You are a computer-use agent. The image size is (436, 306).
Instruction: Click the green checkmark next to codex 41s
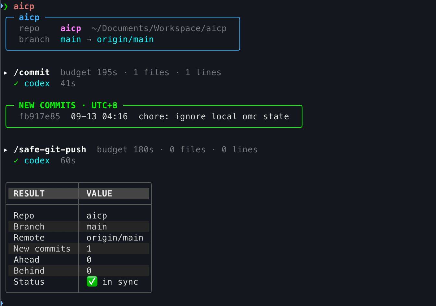click(16, 84)
